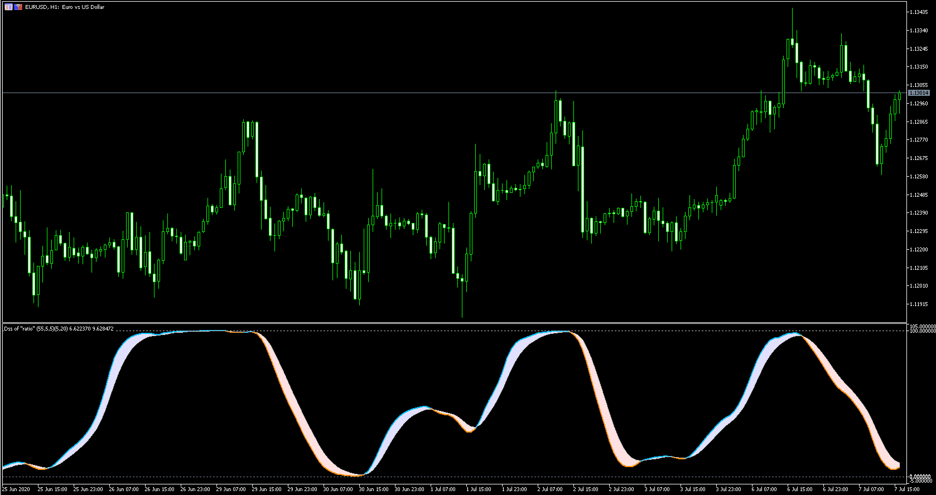Click the '26 Jun 07:00' time label
Viewport: 936px width, 495px height.
tap(124, 489)
